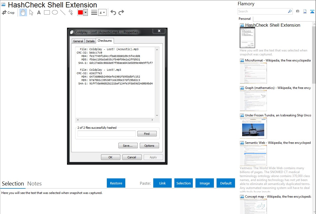Click the title "Concept map - Wikipedia"
This screenshot has width=316, height=214.
[278, 197]
